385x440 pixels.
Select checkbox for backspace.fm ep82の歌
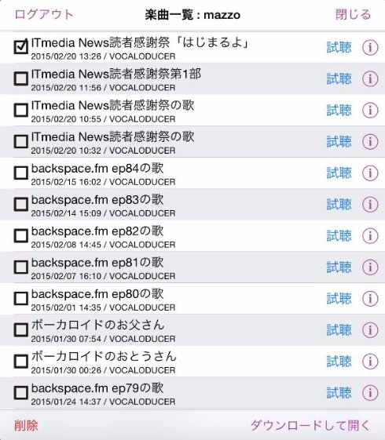click(x=21, y=235)
